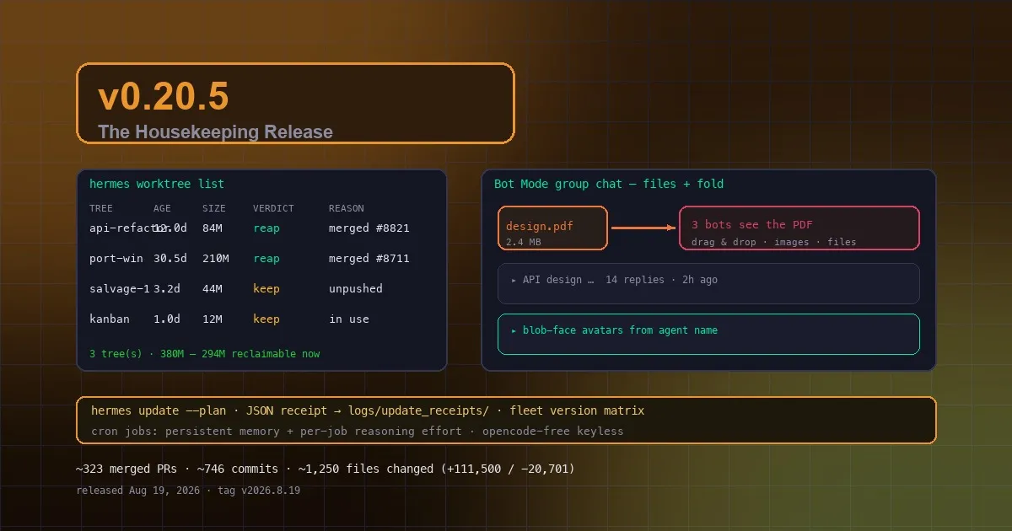The width and height of the screenshot is (1012, 531).
Task: Select the port-win tree name
Action: click(x=116, y=259)
